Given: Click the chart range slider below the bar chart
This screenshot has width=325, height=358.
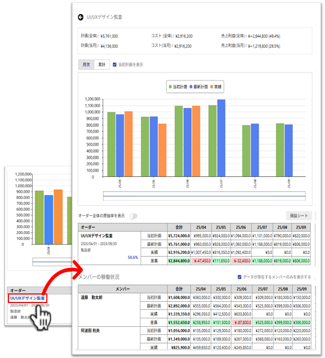Looking at the screenshot, I should pos(204,196).
